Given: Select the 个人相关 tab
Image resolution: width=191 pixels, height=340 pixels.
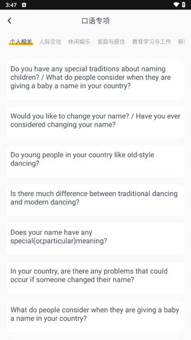Looking at the screenshot, I should pyautogui.click(x=21, y=41).
